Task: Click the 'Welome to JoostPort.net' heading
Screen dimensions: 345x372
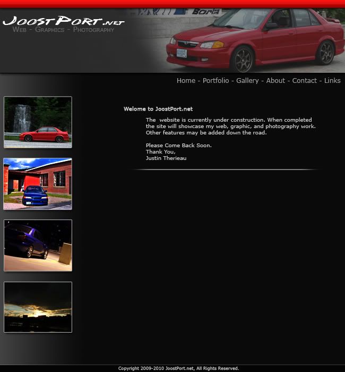Action: [x=158, y=109]
